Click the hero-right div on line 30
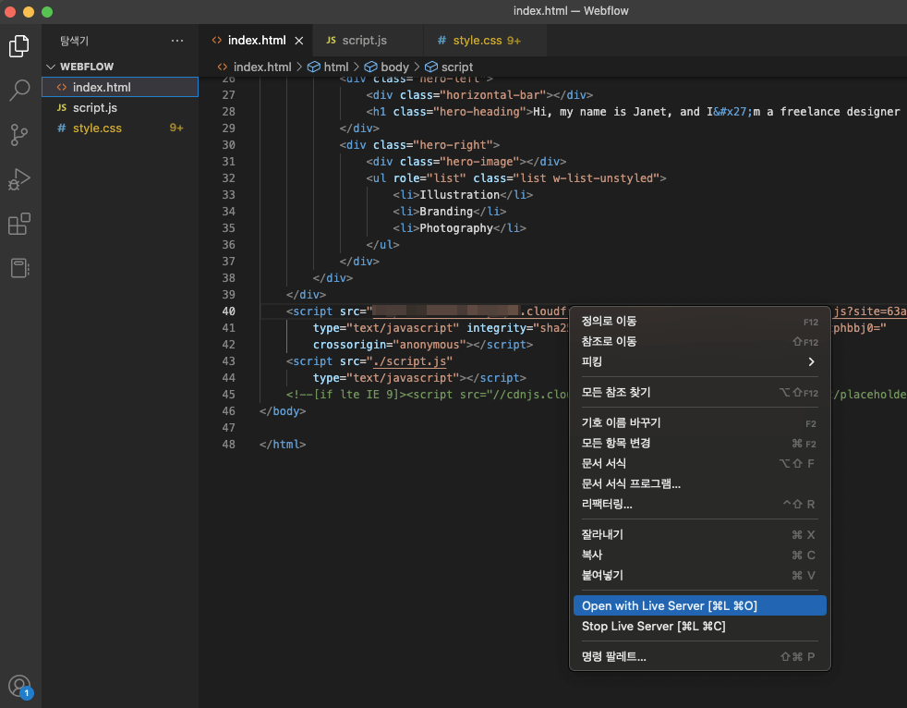Screen dimensions: 907x708 [x=419, y=145]
